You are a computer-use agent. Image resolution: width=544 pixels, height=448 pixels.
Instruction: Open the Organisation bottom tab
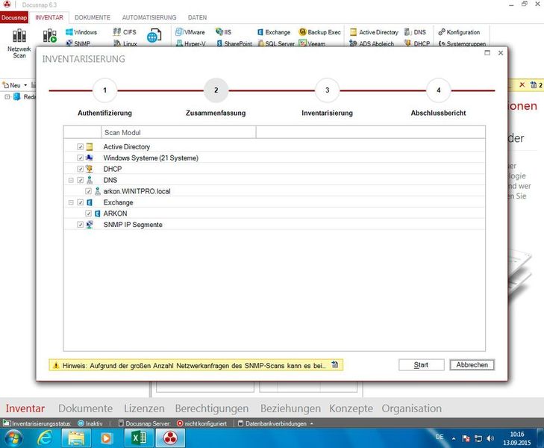[412, 408]
